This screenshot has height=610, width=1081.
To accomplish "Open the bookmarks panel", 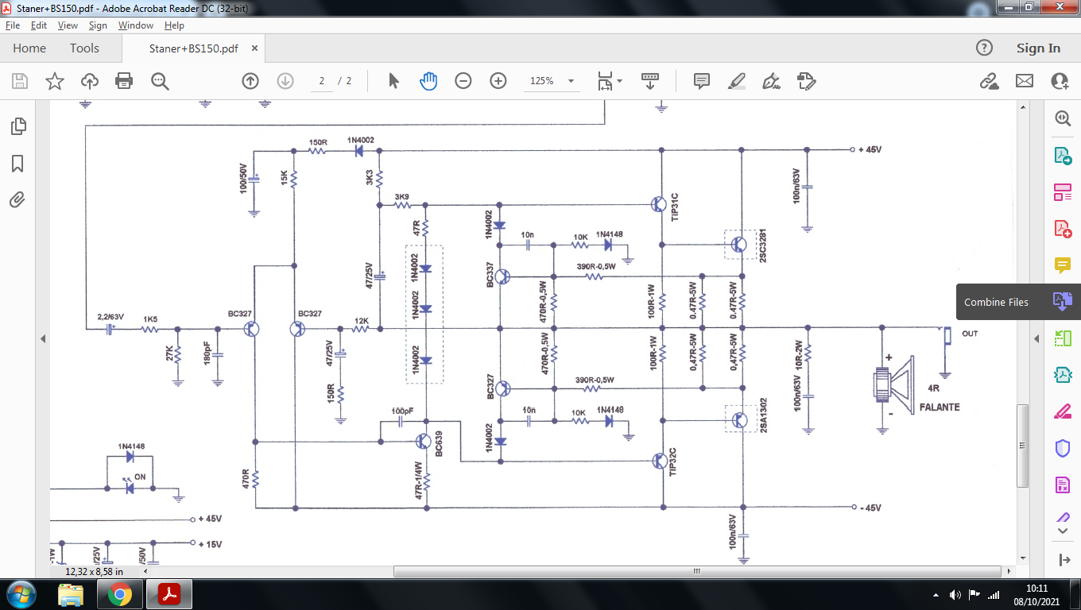I will [17, 164].
